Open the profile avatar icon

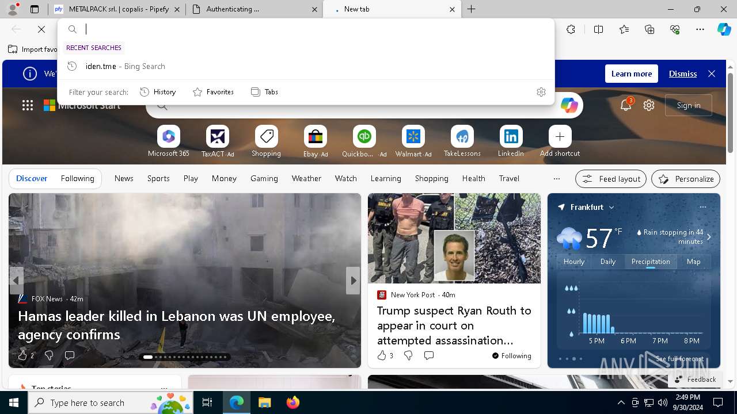13,9
